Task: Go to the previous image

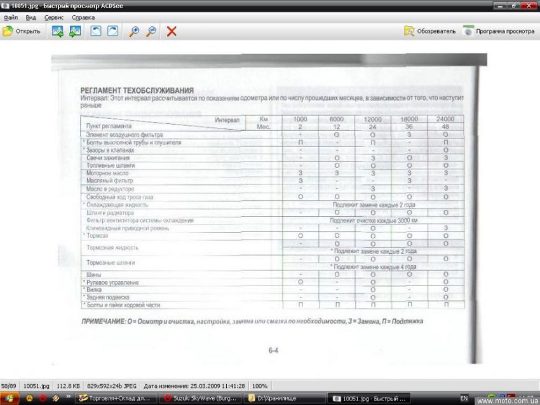Action: [58, 31]
